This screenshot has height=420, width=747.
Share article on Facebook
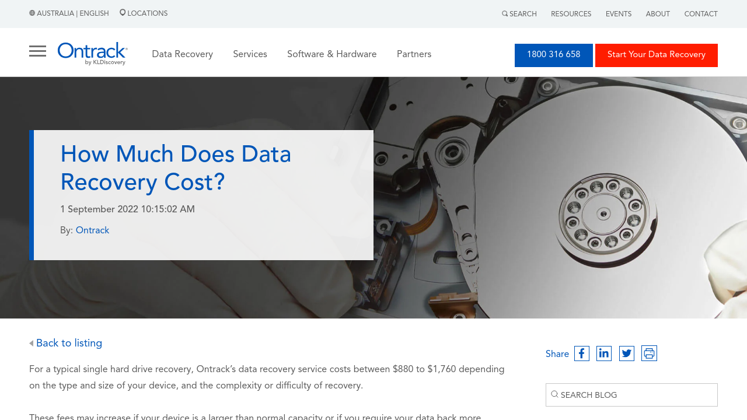(x=581, y=353)
